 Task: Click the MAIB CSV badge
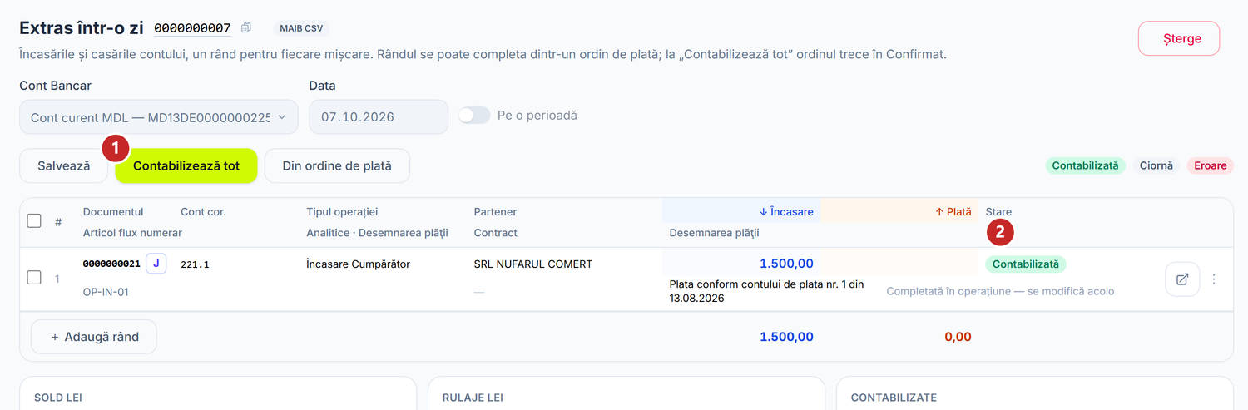point(302,28)
